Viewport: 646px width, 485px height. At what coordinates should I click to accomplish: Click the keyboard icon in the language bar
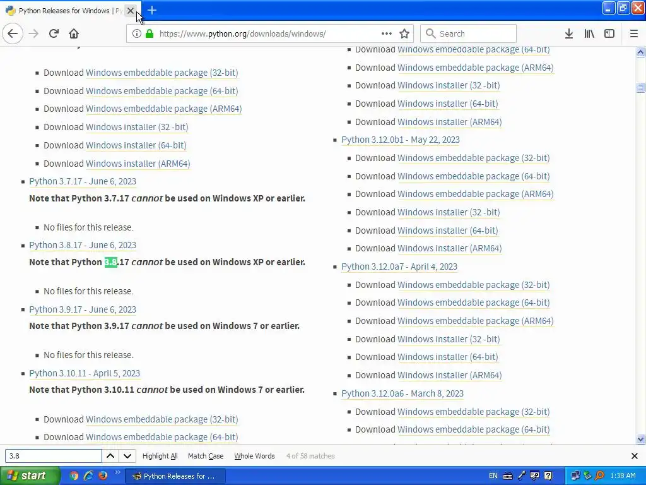508,476
